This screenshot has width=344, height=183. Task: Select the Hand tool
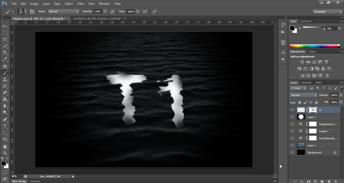click(x=5, y=146)
